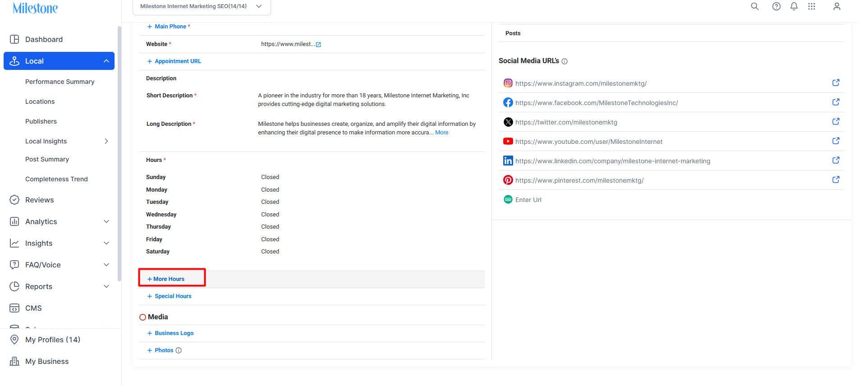This screenshot has width=859, height=386.
Task: Collapse the Local menu chevron
Action: pos(106,61)
